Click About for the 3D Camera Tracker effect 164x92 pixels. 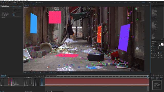pos(20,7)
